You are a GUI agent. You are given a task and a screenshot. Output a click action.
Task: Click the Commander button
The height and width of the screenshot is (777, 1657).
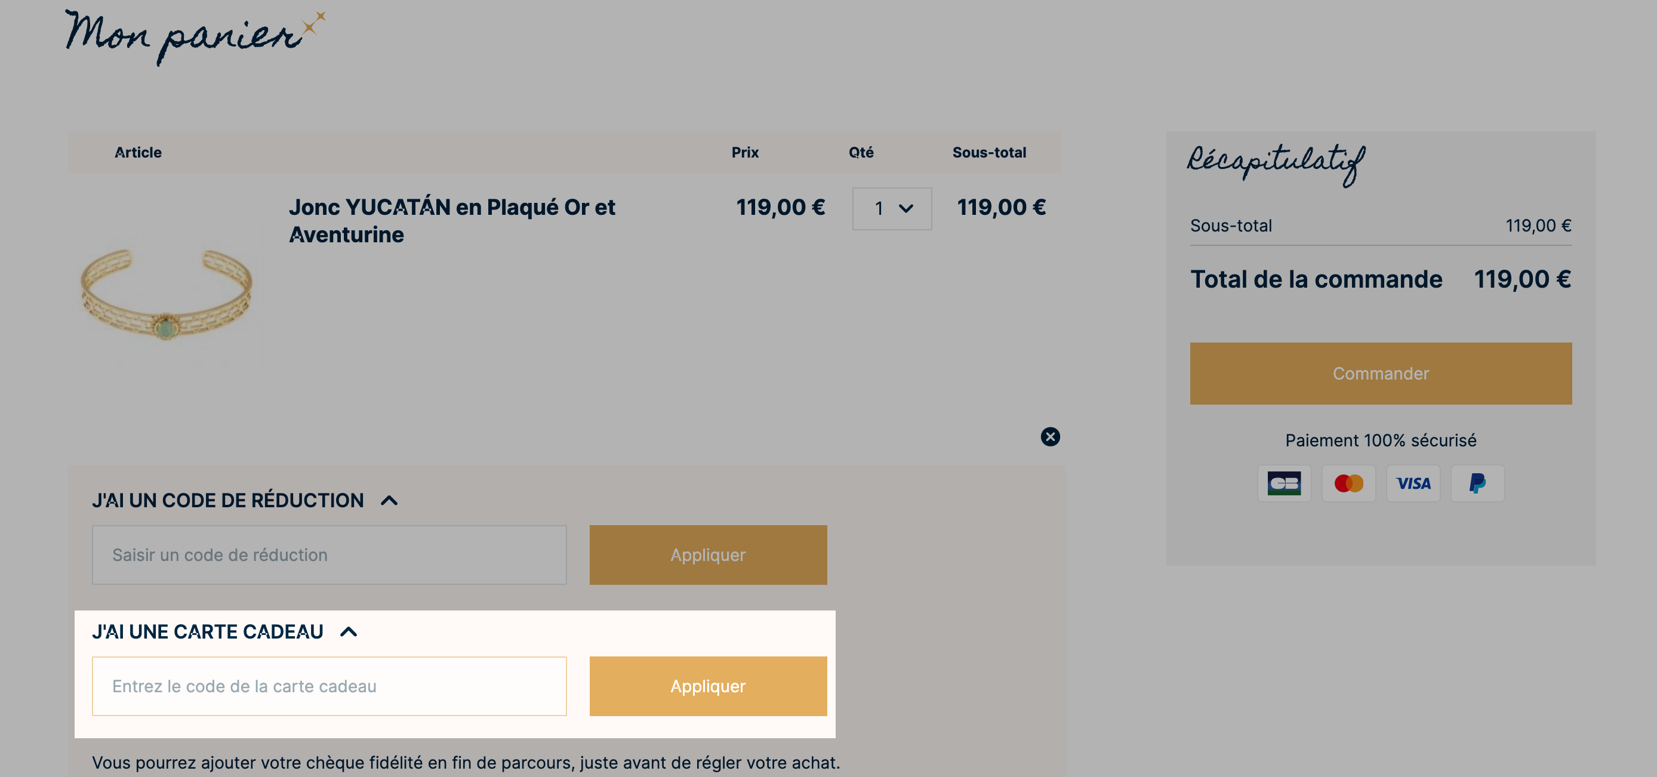1381,373
